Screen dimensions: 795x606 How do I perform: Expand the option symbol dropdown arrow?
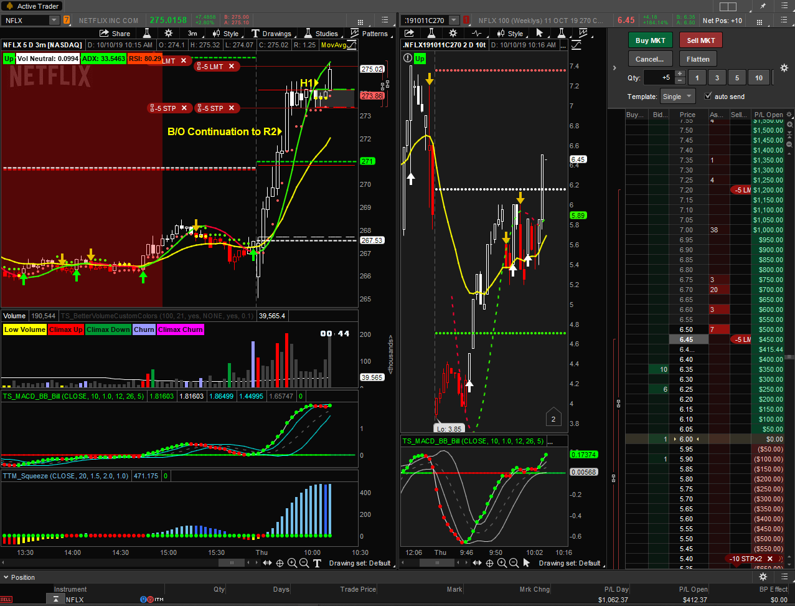(x=455, y=21)
